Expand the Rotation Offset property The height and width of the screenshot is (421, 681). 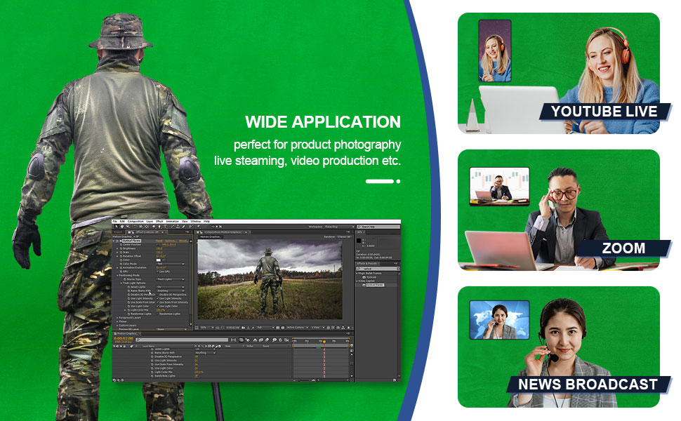click(x=118, y=256)
